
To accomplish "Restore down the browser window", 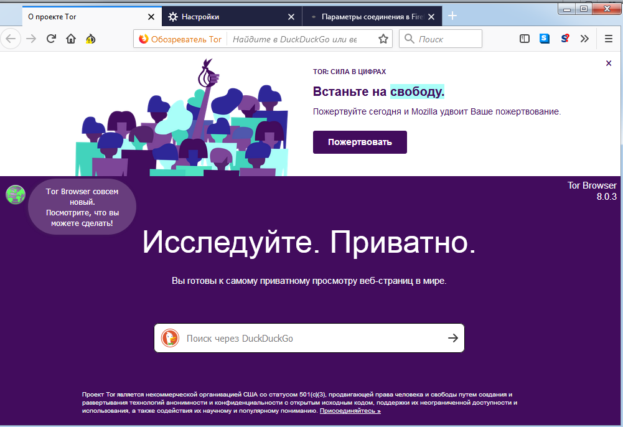I will tap(584, 9).
